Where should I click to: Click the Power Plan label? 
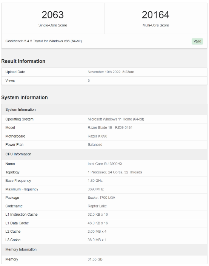click(14, 145)
